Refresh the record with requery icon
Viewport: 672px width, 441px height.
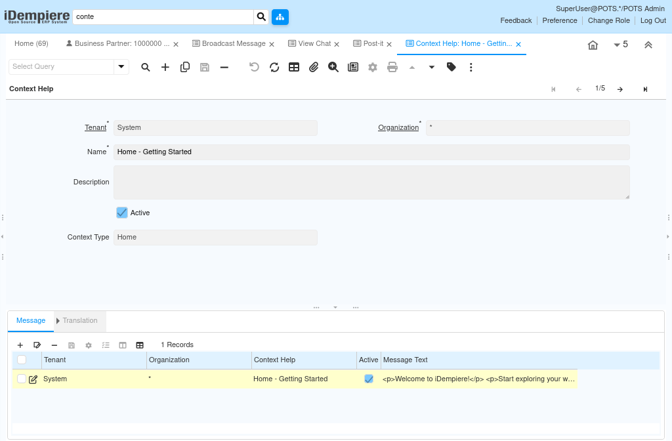[274, 67]
